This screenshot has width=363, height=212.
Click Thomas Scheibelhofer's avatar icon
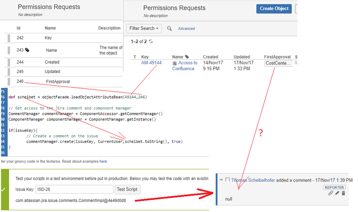pyautogui.click(x=227, y=180)
